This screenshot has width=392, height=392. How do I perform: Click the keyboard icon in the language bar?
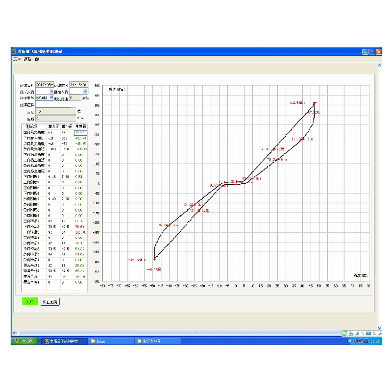(367, 333)
